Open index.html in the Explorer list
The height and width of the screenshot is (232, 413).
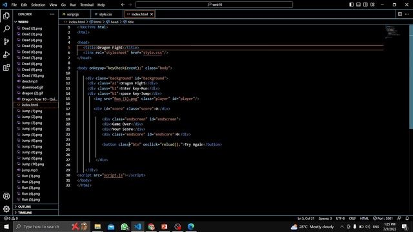(35, 105)
